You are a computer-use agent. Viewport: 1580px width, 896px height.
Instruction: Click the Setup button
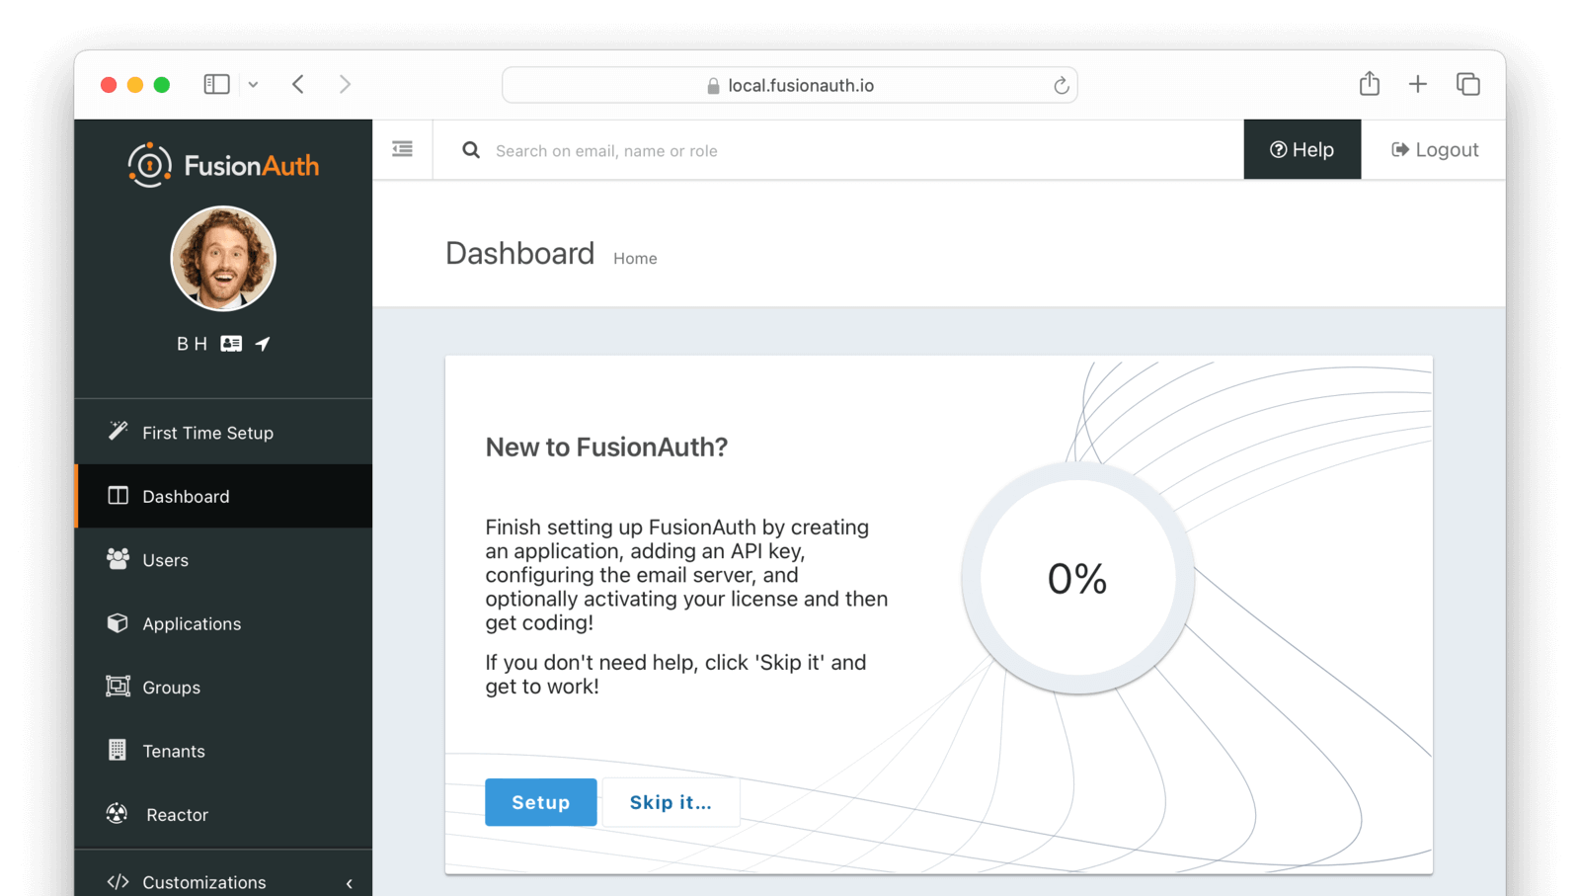coord(541,802)
